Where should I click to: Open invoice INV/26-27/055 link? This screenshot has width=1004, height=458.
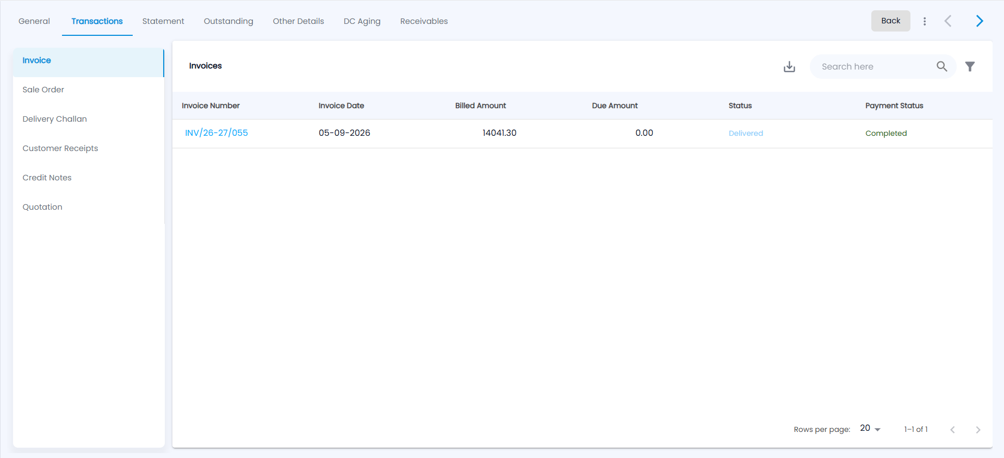pyautogui.click(x=216, y=133)
